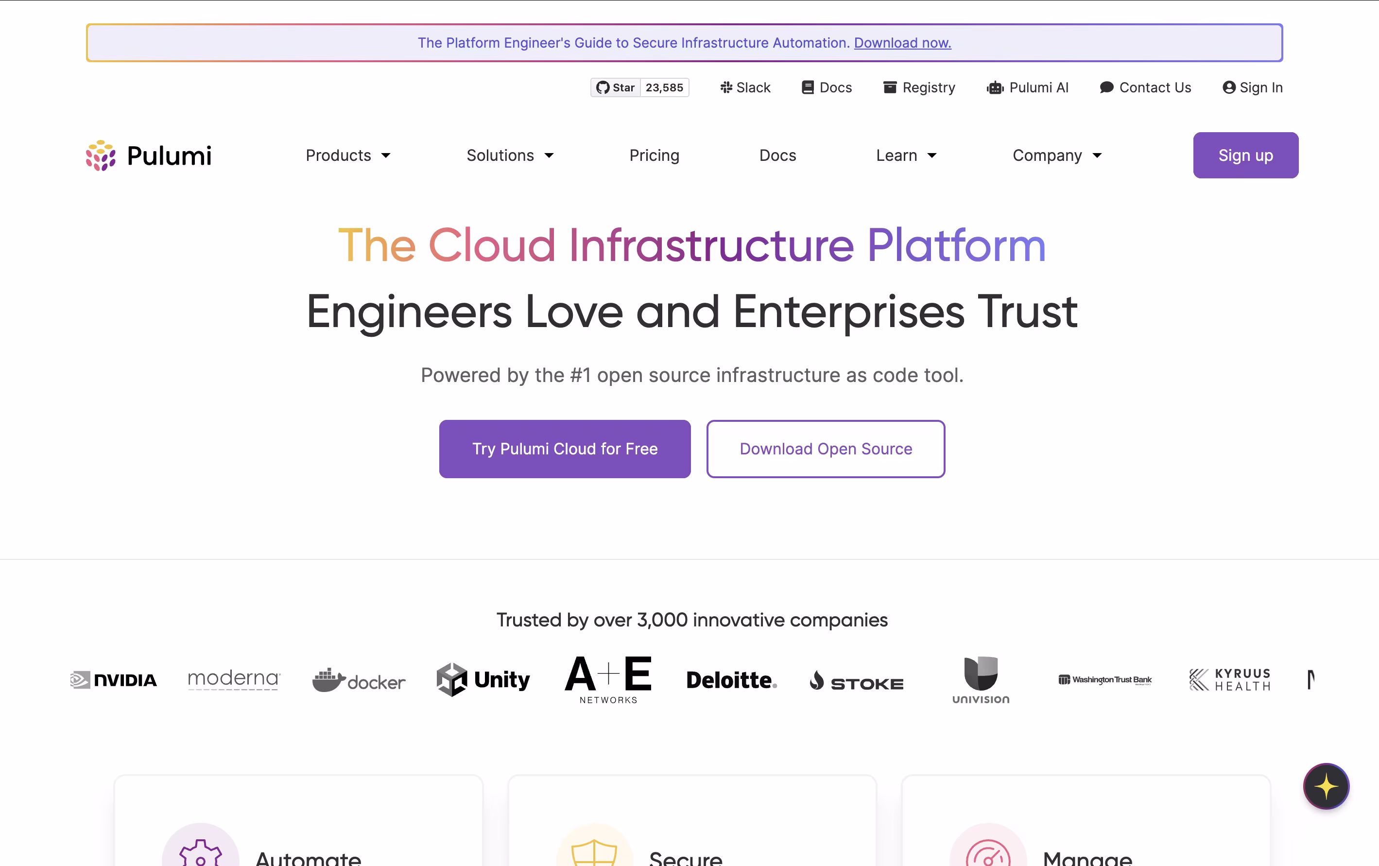Image resolution: width=1379 pixels, height=866 pixels.
Task: Open the Slack link text
Action: tap(754, 87)
